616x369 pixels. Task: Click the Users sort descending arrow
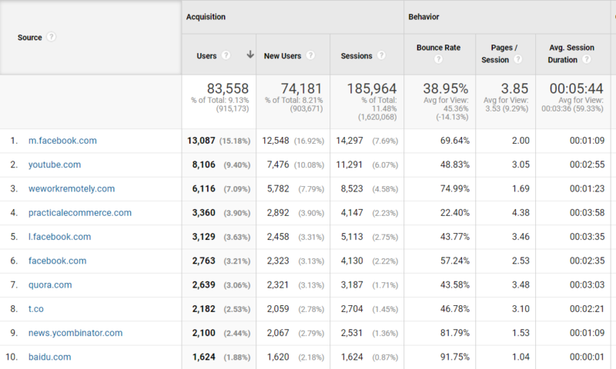click(x=249, y=55)
